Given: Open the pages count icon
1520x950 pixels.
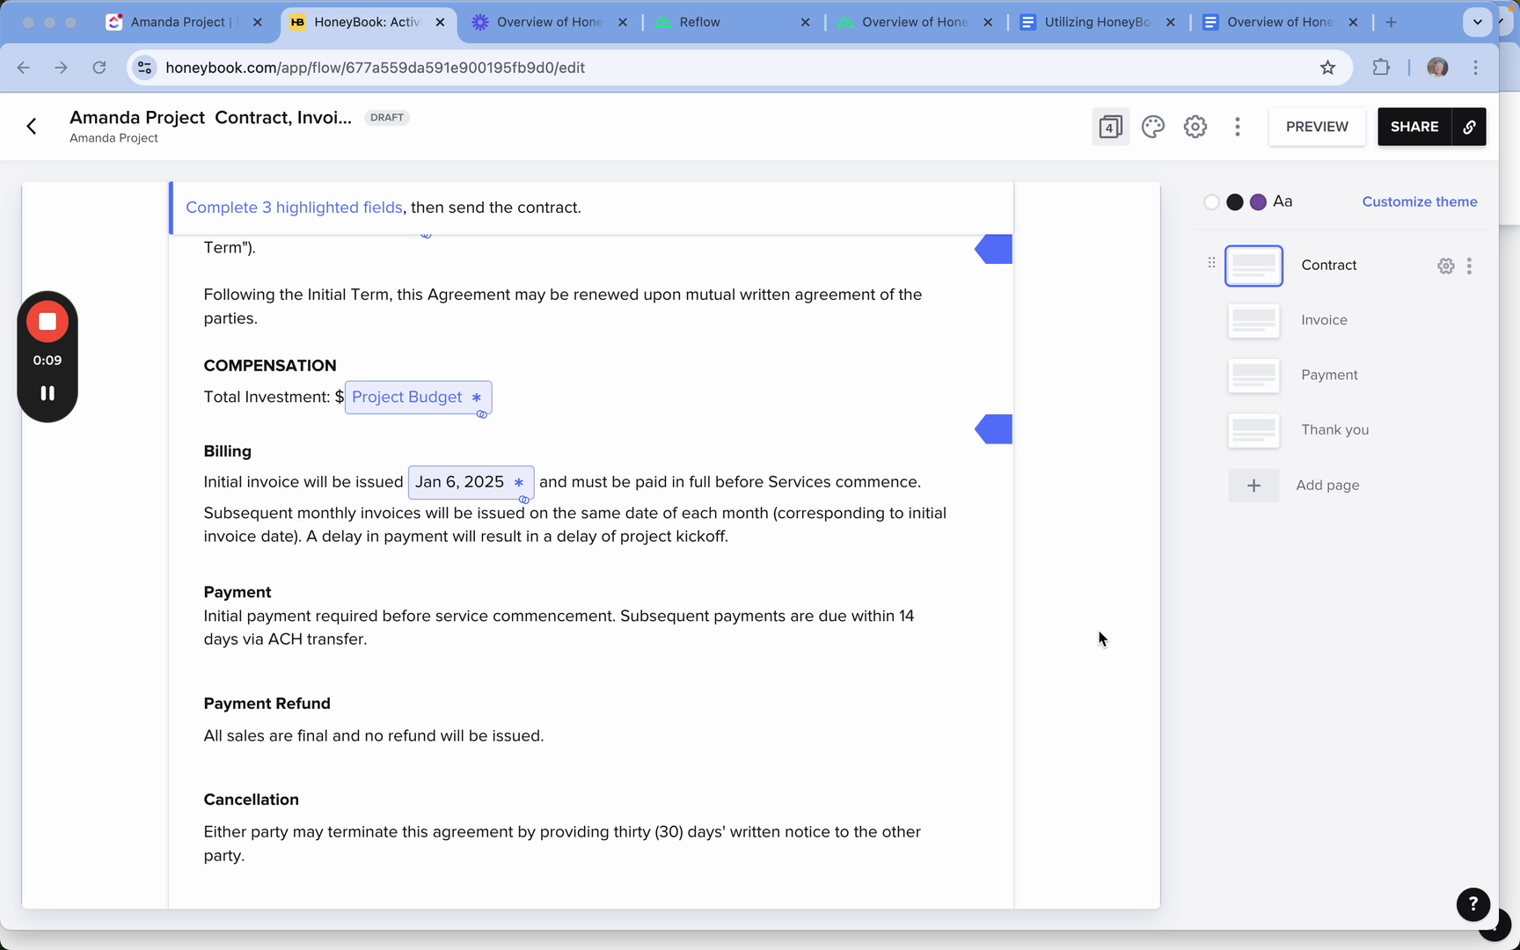Looking at the screenshot, I should click(x=1111, y=127).
